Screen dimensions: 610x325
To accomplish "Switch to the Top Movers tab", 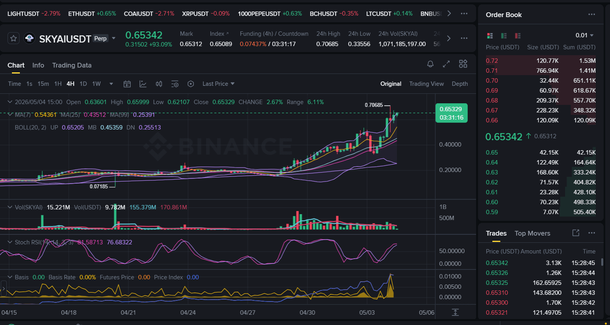I will 533,233.
